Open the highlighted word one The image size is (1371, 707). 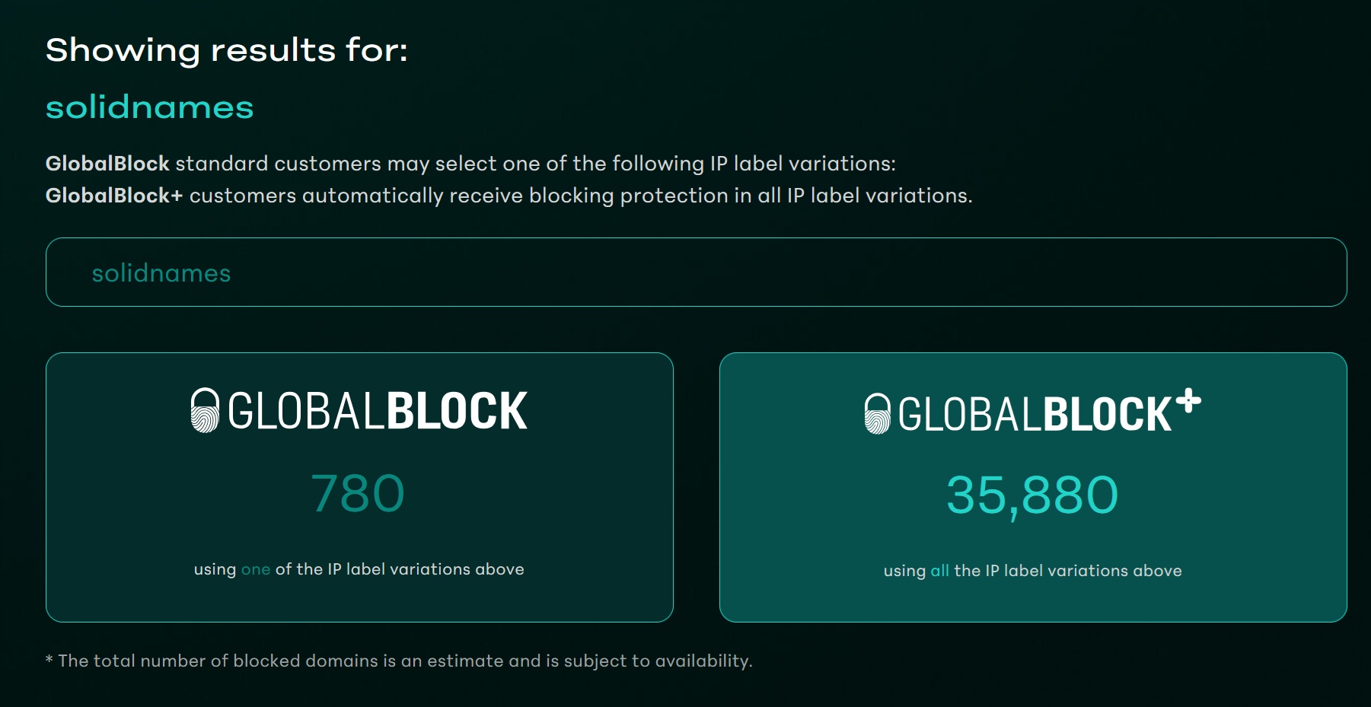pyautogui.click(x=255, y=568)
